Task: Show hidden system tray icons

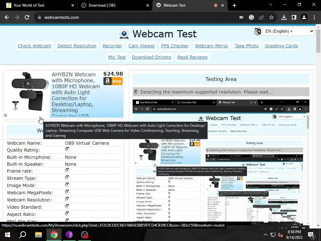Action: (265, 235)
